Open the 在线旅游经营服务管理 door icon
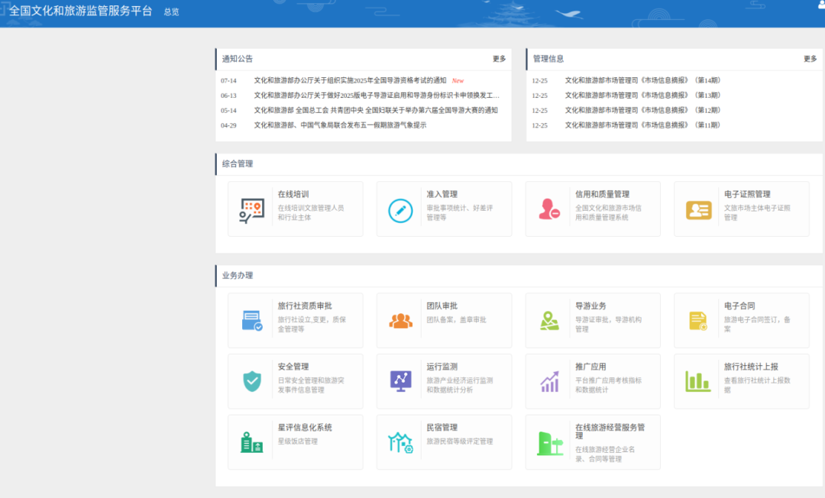The image size is (825, 498). click(549, 442)
